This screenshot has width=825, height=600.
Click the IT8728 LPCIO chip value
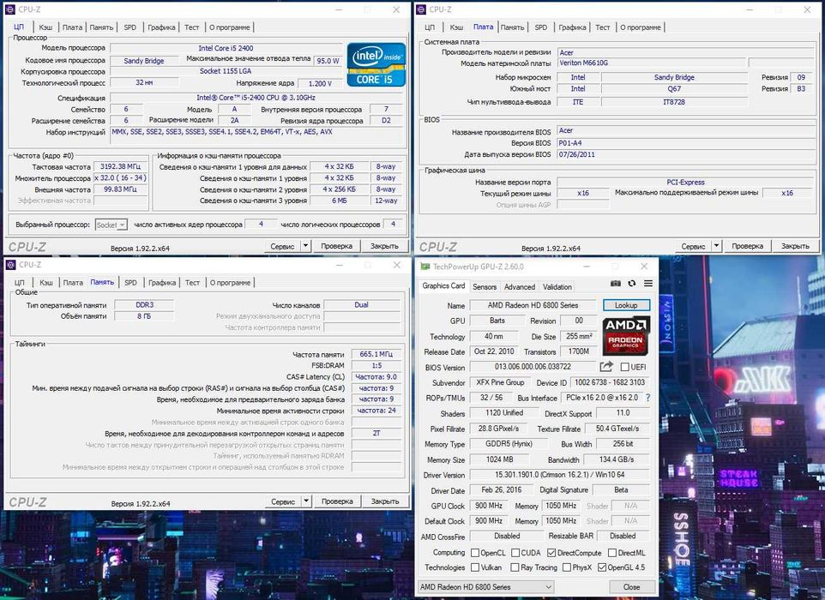pos(674,102)
